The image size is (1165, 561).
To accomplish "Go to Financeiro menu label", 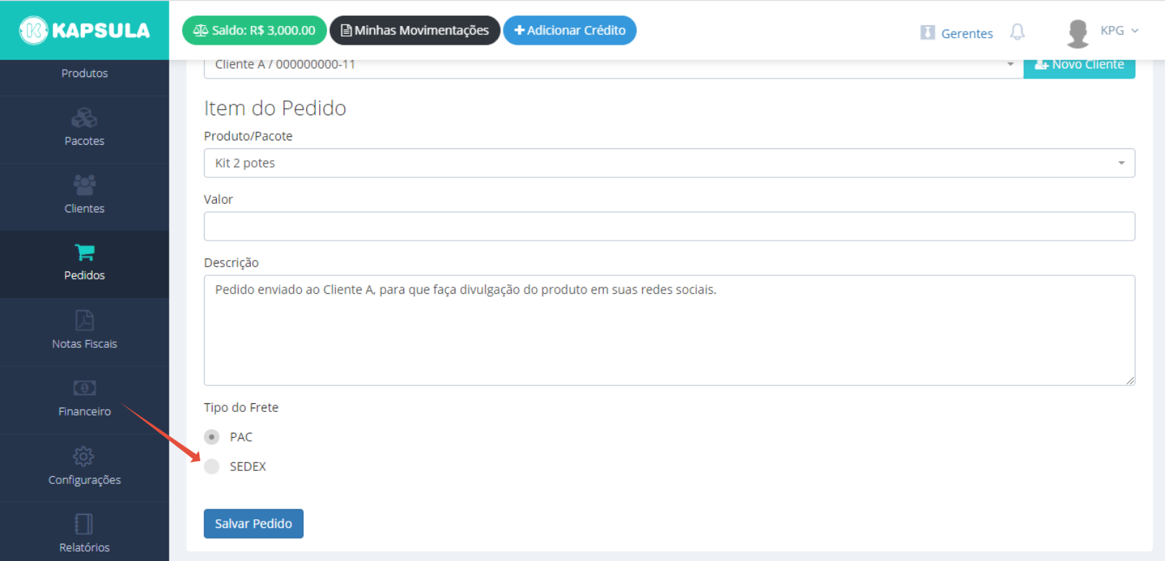I will coord(84,411).
